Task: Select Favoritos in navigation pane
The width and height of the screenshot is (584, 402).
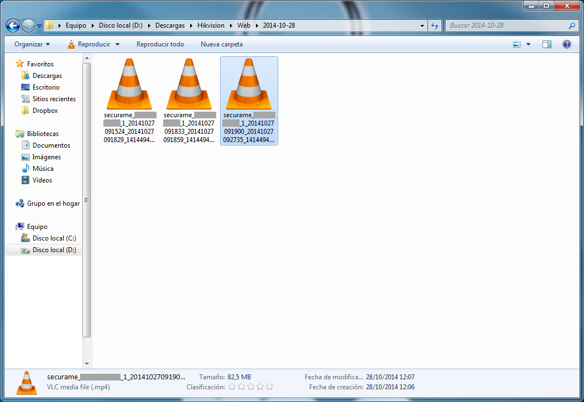Action: click(40, 64)
